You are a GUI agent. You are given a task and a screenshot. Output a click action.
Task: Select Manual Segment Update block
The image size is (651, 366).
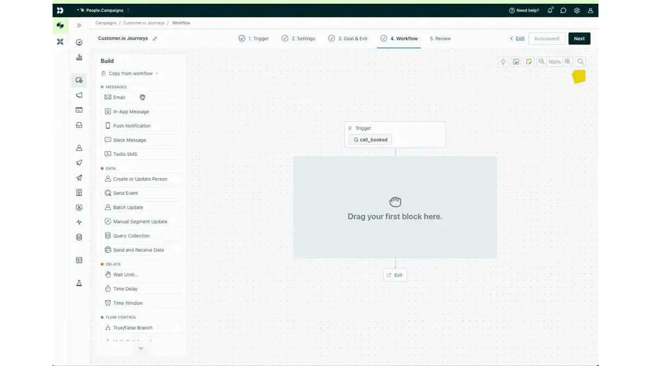click(141, 221)
